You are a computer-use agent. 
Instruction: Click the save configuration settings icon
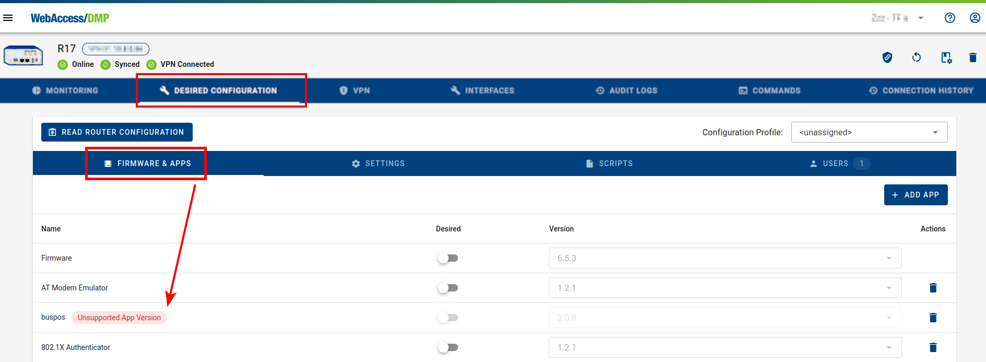point(946,57)
